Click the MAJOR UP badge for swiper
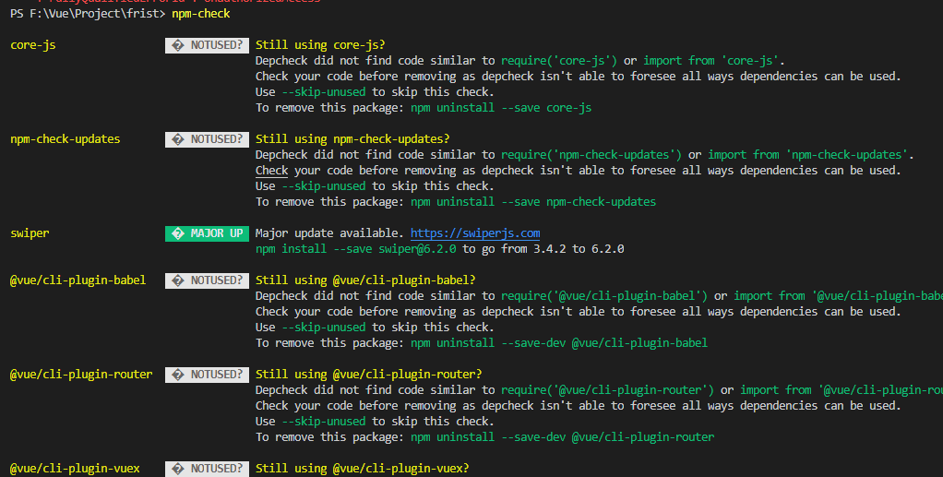Viewport: 943px width, 477px height. pyautogui.click(x=207, y=233)
